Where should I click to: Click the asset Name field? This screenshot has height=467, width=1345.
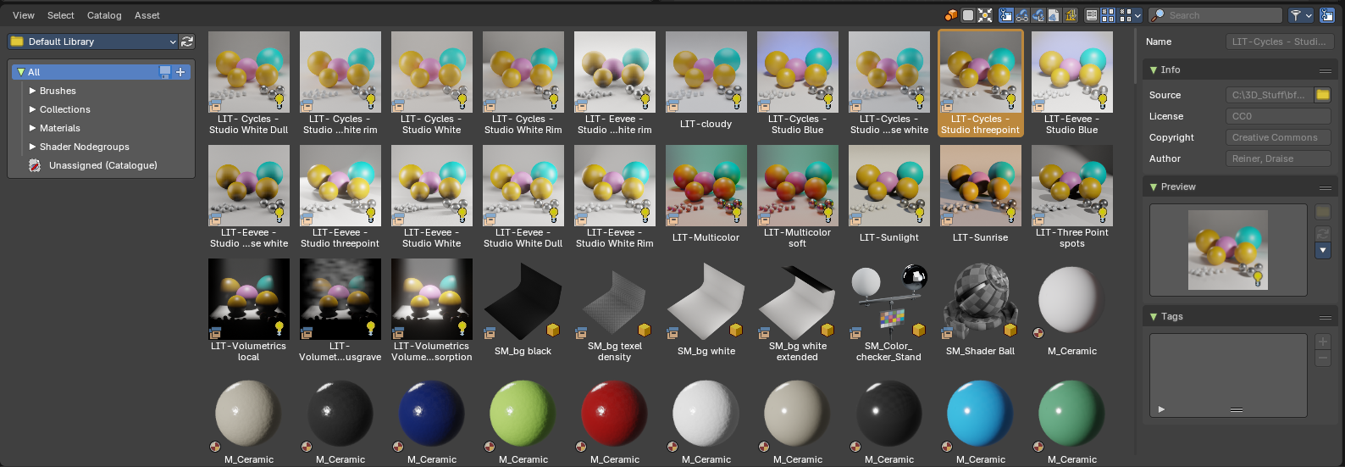click(1279, 42)
